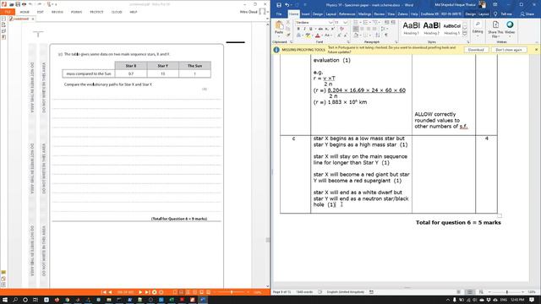Select the Heading 1 style
The width and height of the screenshot is (541, 304).
[x=412, y=28]
